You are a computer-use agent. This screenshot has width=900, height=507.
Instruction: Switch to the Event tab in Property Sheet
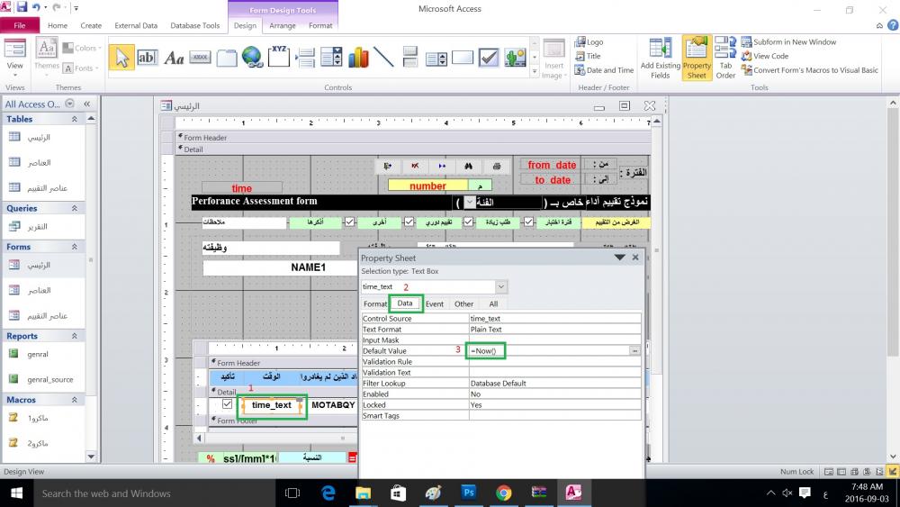tap(435, 303)
